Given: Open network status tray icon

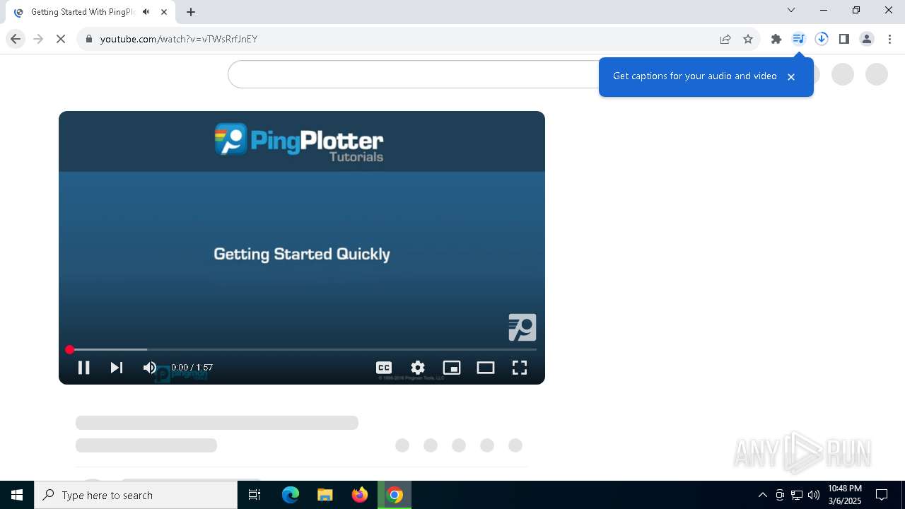Looking at the screenshot, I should (x=797, y=495).
